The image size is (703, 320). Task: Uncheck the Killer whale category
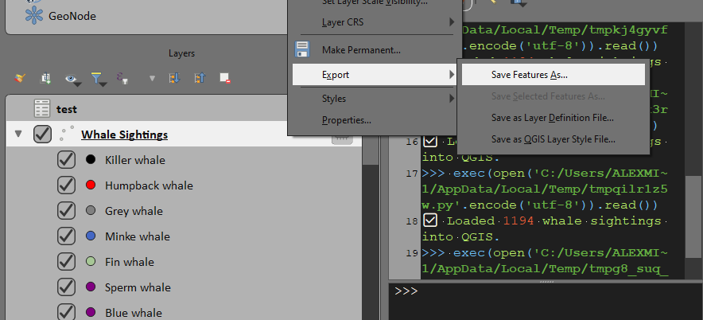point(66,160)
